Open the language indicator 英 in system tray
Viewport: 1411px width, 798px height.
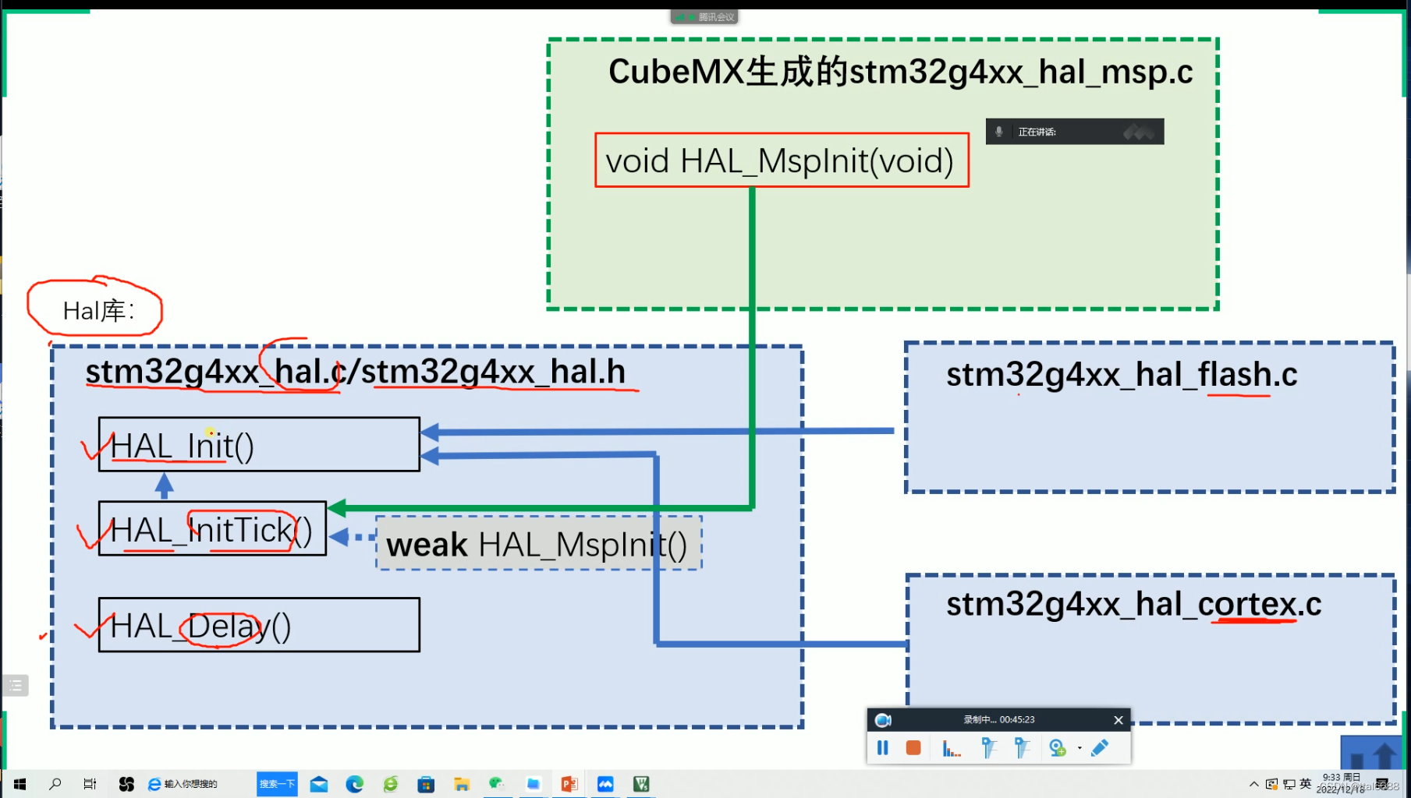point(1305,783)
